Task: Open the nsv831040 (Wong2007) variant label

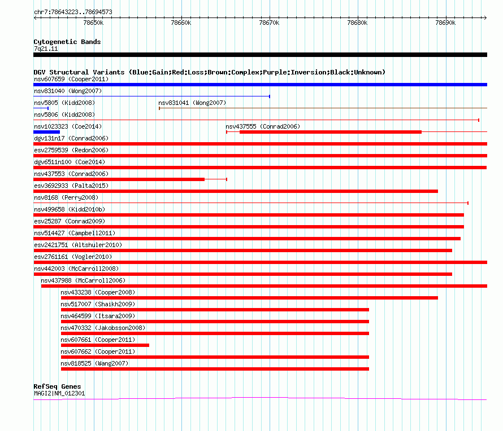Action: (68, 91)
